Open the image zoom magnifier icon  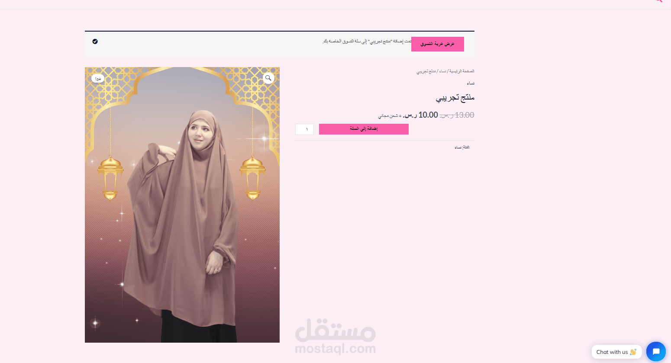pyautogui.click(x=268, y=78)
